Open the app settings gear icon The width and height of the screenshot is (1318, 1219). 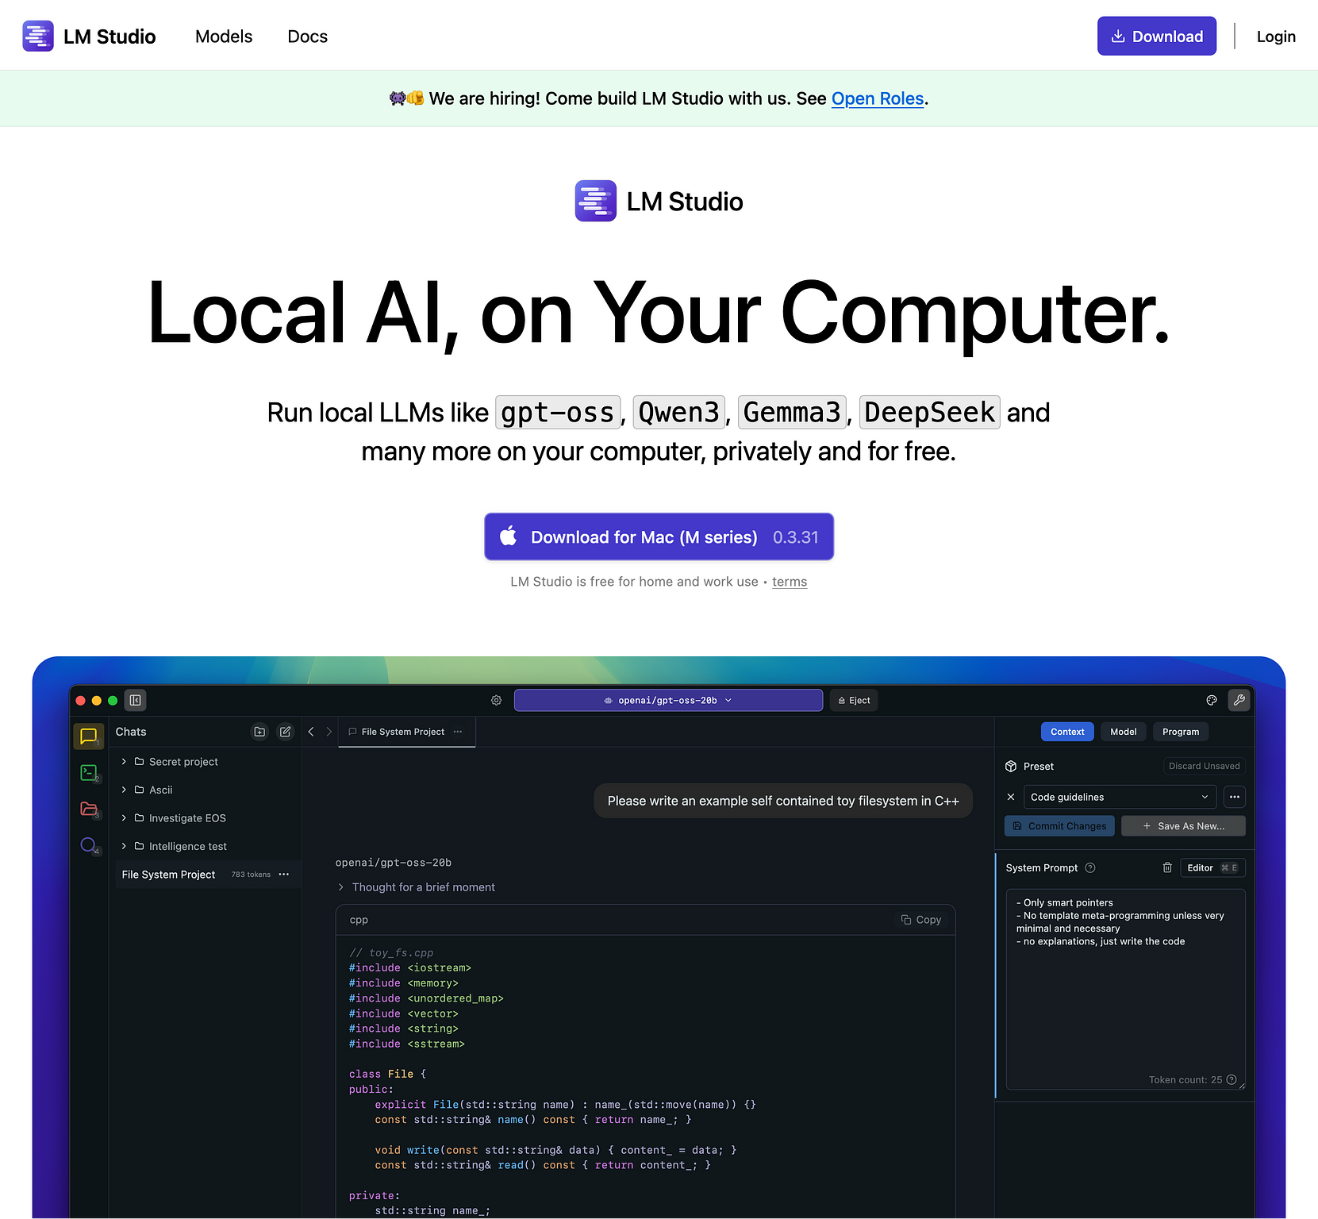(x=496, y=700)
